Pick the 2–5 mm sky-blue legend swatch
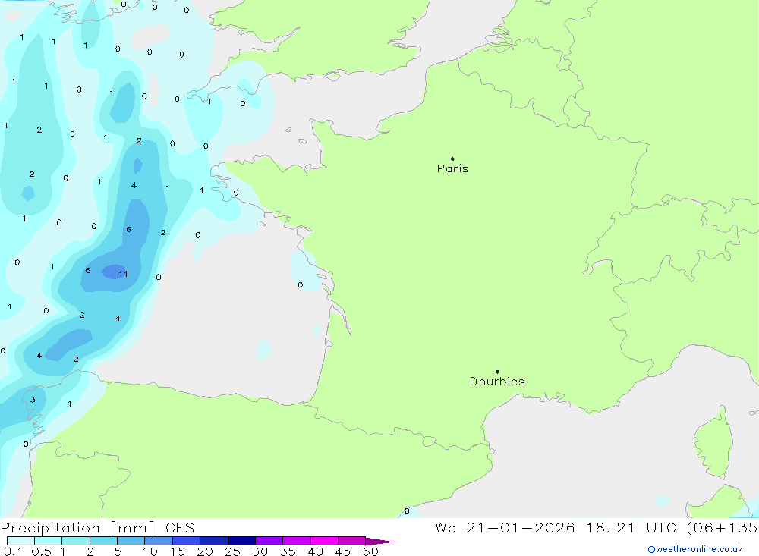Image resolution: width=759 pixels, height=556 pixels. point(103,541)
